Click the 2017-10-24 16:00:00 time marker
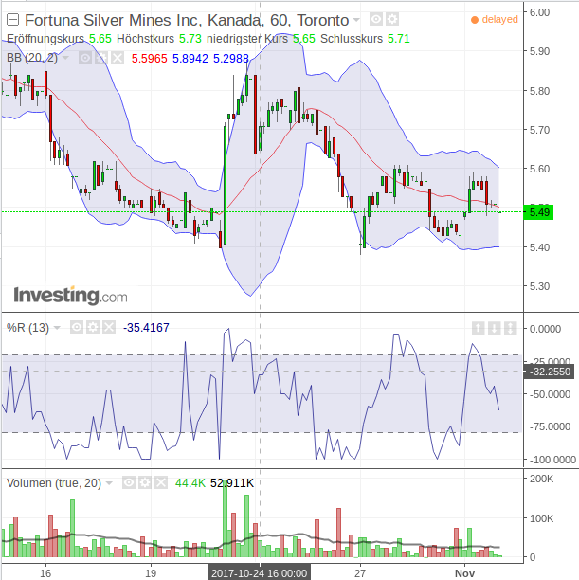 click(259, 573)
